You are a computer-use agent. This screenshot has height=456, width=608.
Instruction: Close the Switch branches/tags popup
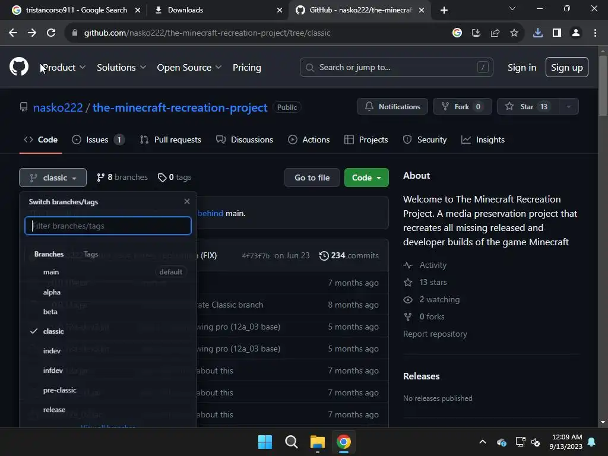[187, 201]
